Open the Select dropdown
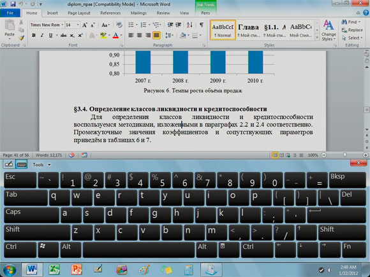Screen dimensions: 370x277 point(352,38)
